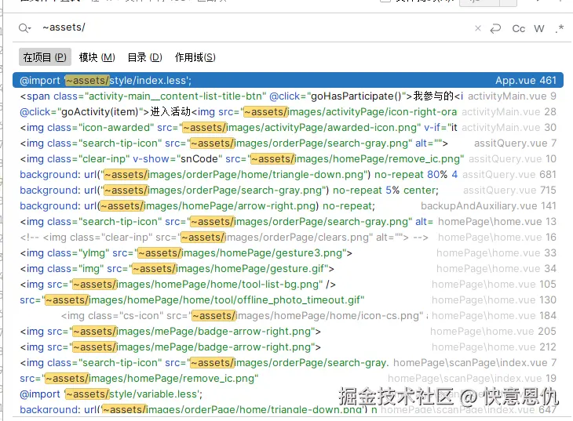This screenshot has height=421, width=573.
Task: Switch to the 目录 (D) scope tab
Action: point(144,57)
